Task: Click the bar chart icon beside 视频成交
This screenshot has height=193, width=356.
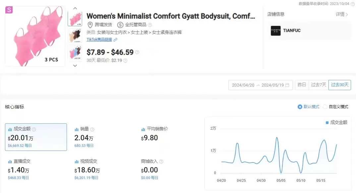Action: click(x=77, y=162)
